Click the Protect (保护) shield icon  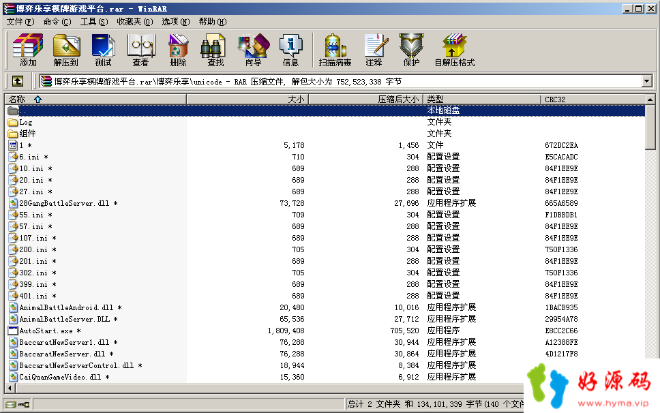pos(411,50)
